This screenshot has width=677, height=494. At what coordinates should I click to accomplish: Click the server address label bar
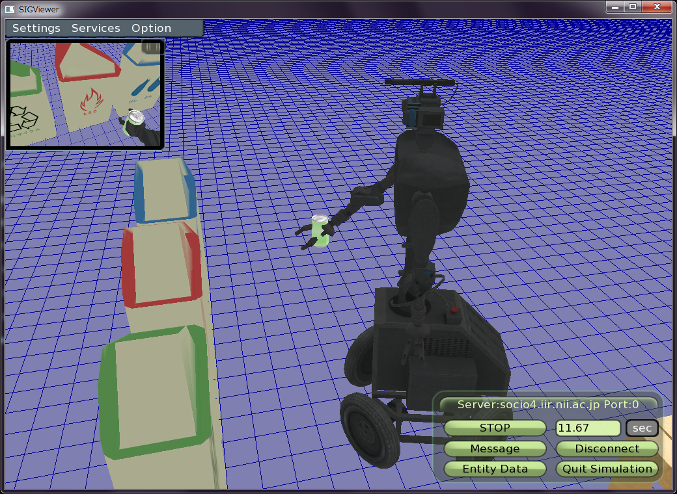(548, 404)
